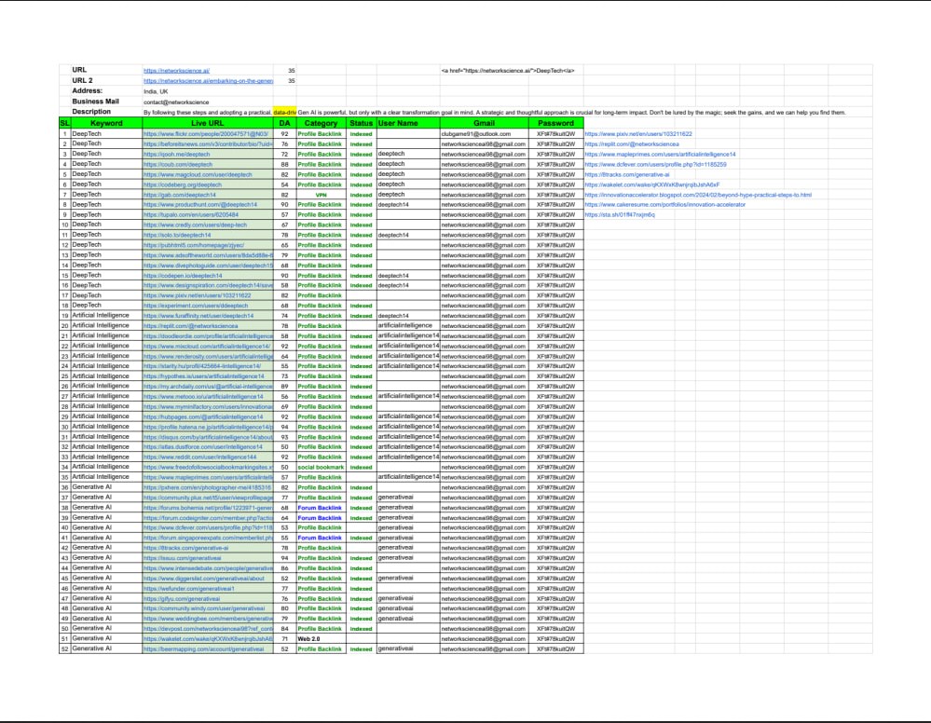
Task: Open the URL 2 networkscience.ai/embarking link
Action: 207,81
